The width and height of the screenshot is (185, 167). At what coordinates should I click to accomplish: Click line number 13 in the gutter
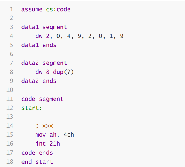(x=10, y=117)
